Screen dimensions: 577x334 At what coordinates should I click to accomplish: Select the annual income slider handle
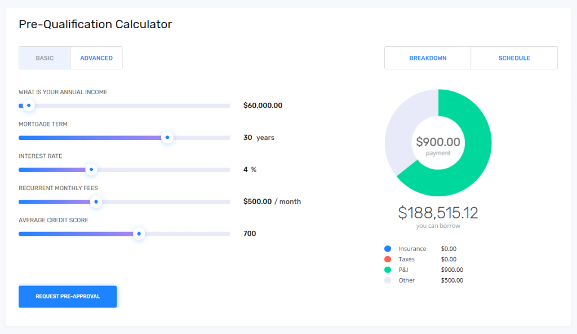coord(28,106)
